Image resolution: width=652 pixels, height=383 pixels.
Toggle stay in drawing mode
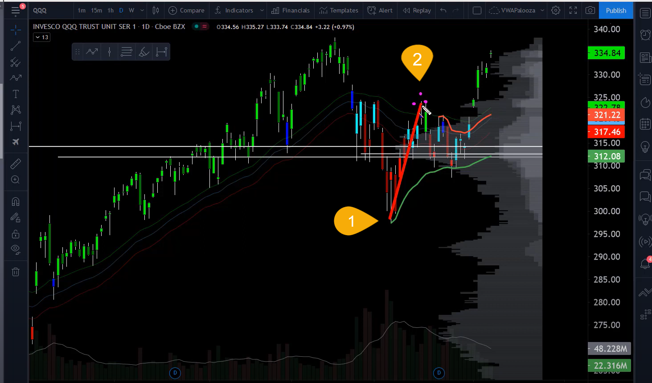click(16, 218)
